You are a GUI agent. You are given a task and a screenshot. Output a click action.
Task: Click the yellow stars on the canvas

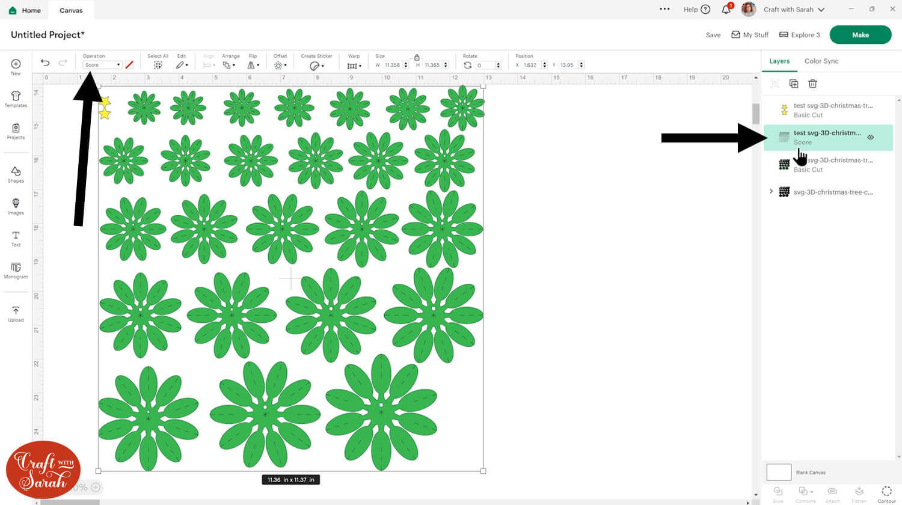(105, 108)
